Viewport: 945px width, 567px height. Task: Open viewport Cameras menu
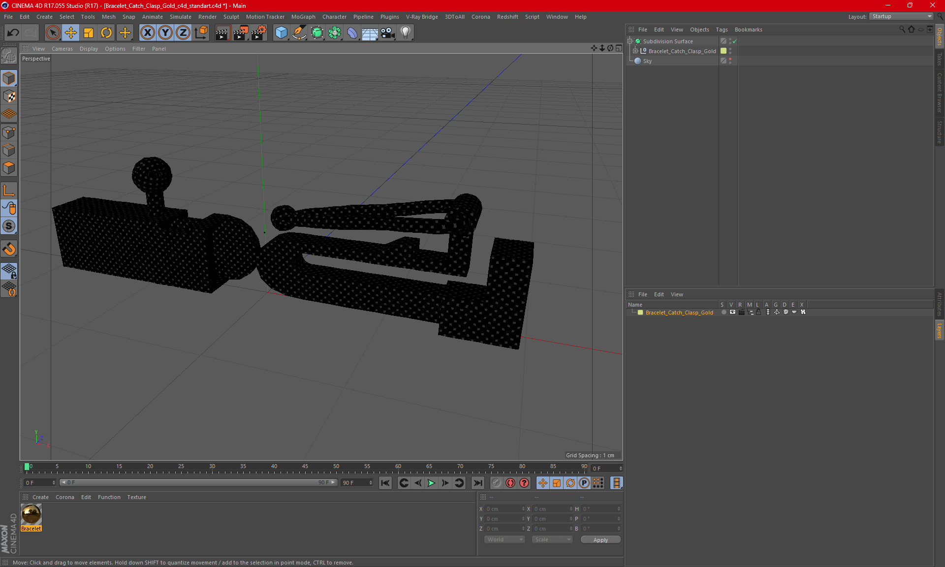[x=62, y=49]
